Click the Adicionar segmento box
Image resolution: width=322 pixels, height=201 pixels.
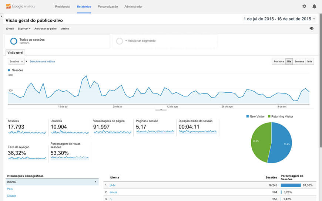click(165, 41)
